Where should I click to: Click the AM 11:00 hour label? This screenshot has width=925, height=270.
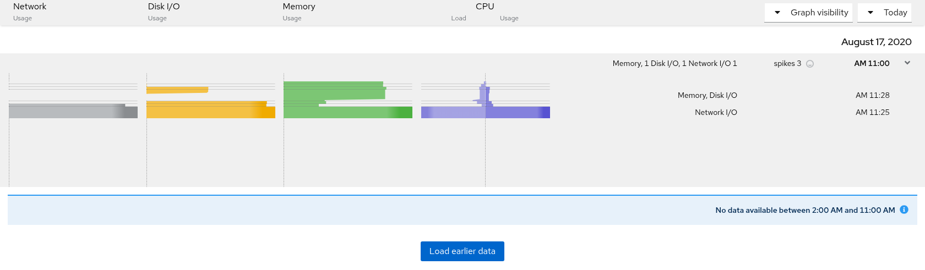point(872,63)
